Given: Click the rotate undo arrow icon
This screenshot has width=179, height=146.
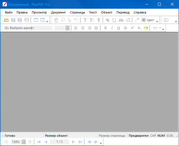Looking at the screenshot, I should [76, 20].
